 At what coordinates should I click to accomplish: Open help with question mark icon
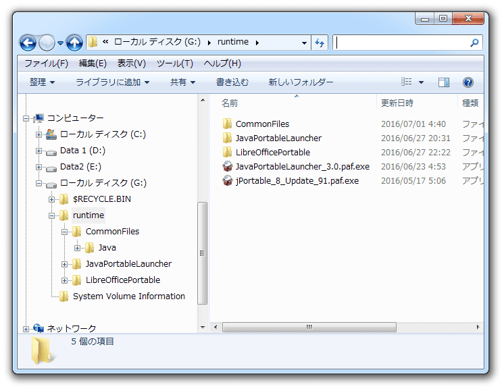click(468, 82)
